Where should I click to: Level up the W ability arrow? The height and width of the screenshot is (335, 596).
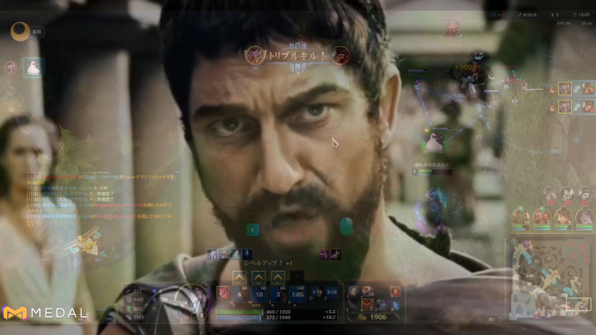[x=258, y=278]
